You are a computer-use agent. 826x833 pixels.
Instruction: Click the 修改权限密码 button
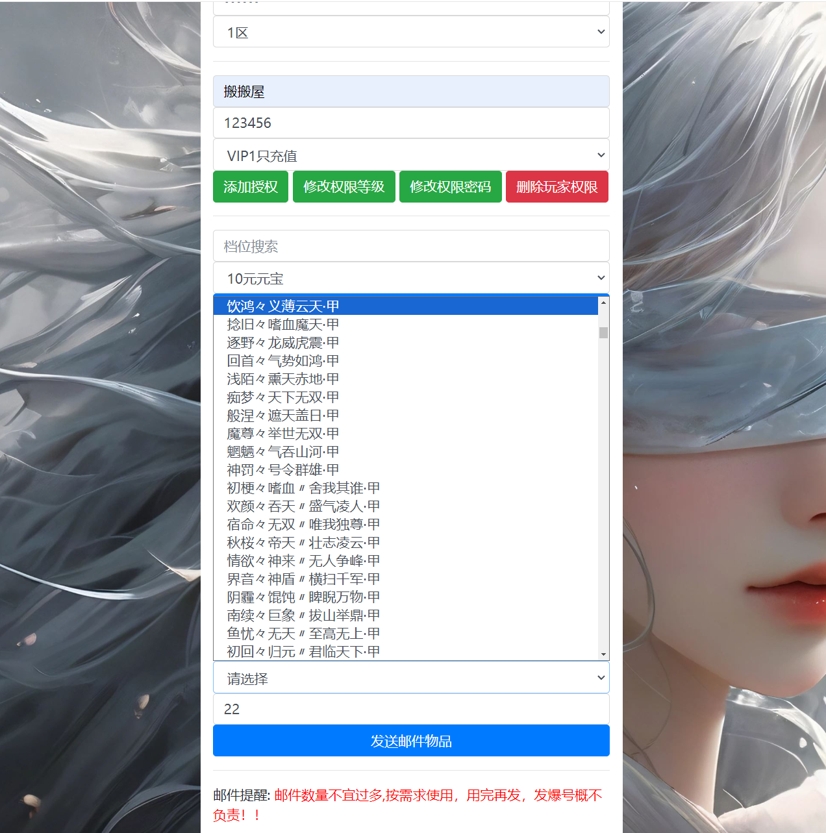pyautogui.click(x=450, y=187)
